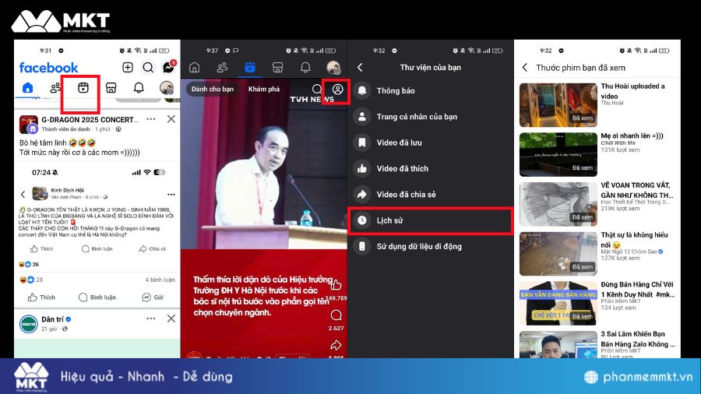Viewport: 701px width, 394px height.
Task: Tap active video icon in video screen top bar
Action: [250, 68]
